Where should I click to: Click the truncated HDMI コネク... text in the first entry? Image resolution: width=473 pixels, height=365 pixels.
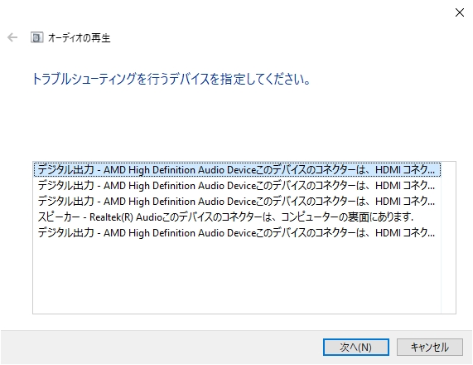tap(405, 170)
